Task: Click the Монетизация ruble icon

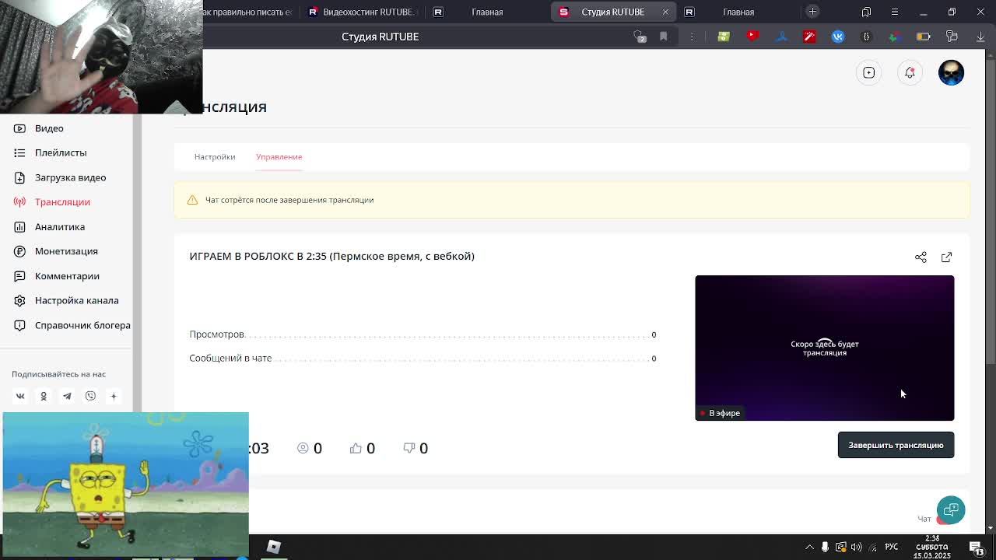Action: 19,251
